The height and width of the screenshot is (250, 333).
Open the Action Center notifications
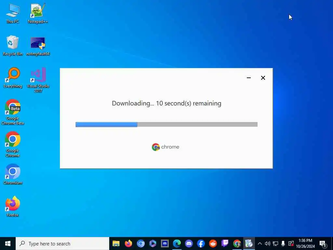click(x=323, y=244)
